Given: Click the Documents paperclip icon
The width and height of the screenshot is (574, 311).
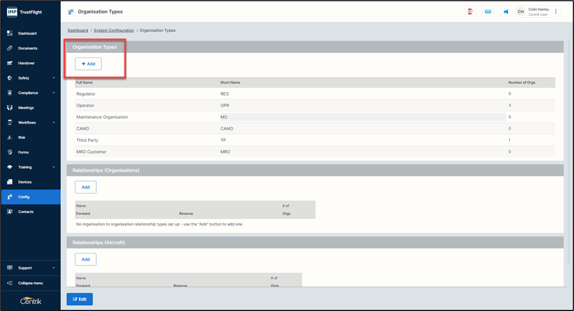Looking at the screenshot, I should [10, 48].
